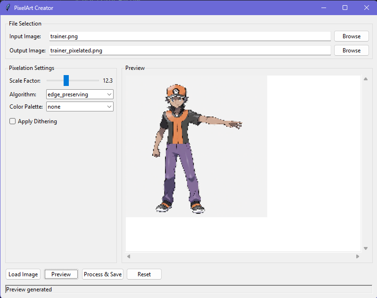Click the Load Image button

(23, 274)
